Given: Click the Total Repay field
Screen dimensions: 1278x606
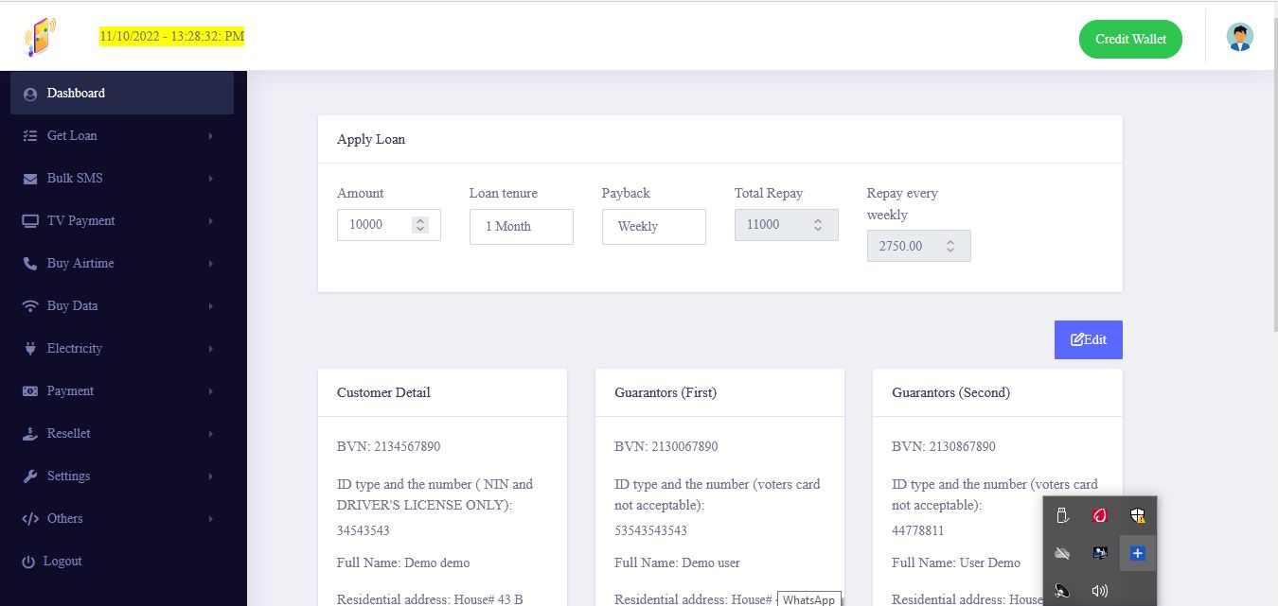Looking at the screenshot, I should coord(787,225).
